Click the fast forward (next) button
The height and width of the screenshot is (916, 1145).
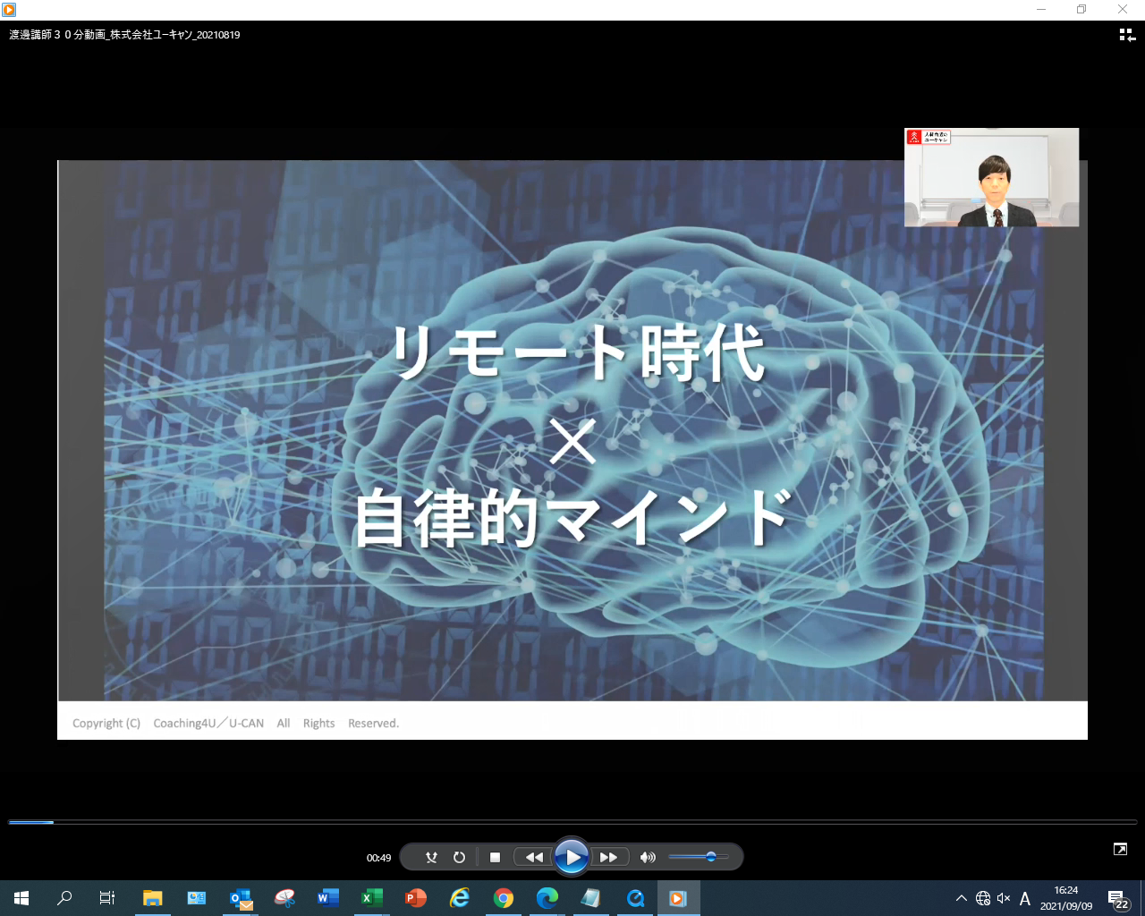click(x=609, y=857)
